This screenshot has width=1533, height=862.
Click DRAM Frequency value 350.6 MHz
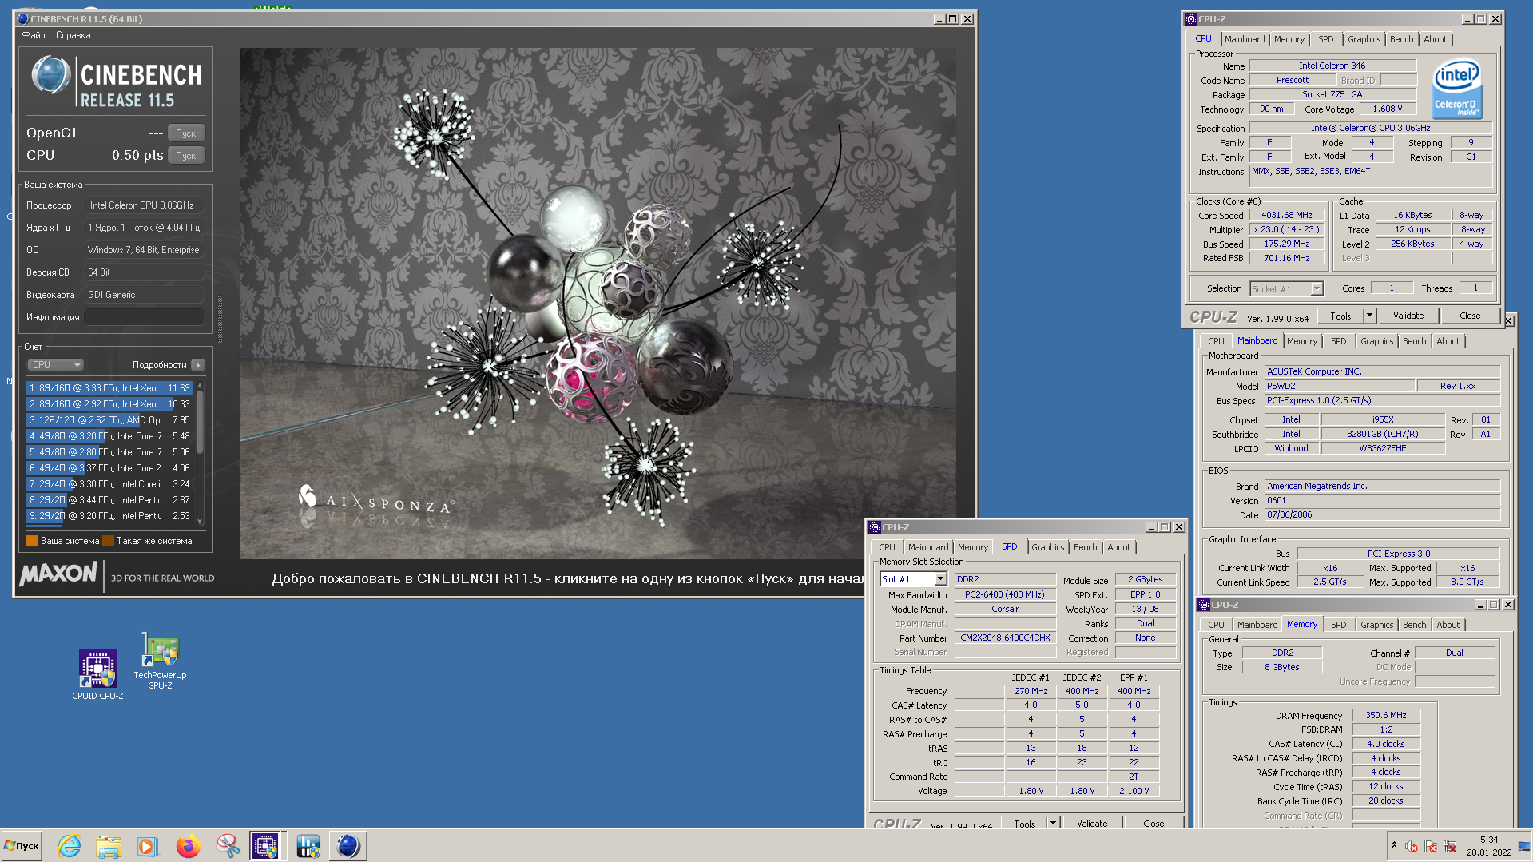pos(1386,715)
